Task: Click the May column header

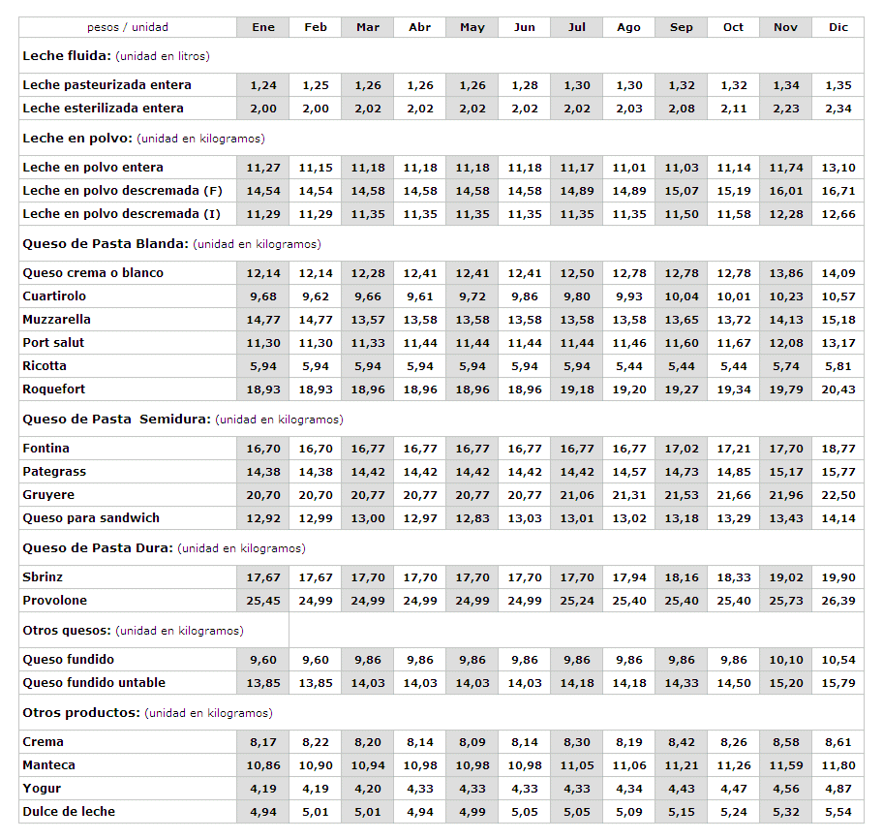Action: 472,27
